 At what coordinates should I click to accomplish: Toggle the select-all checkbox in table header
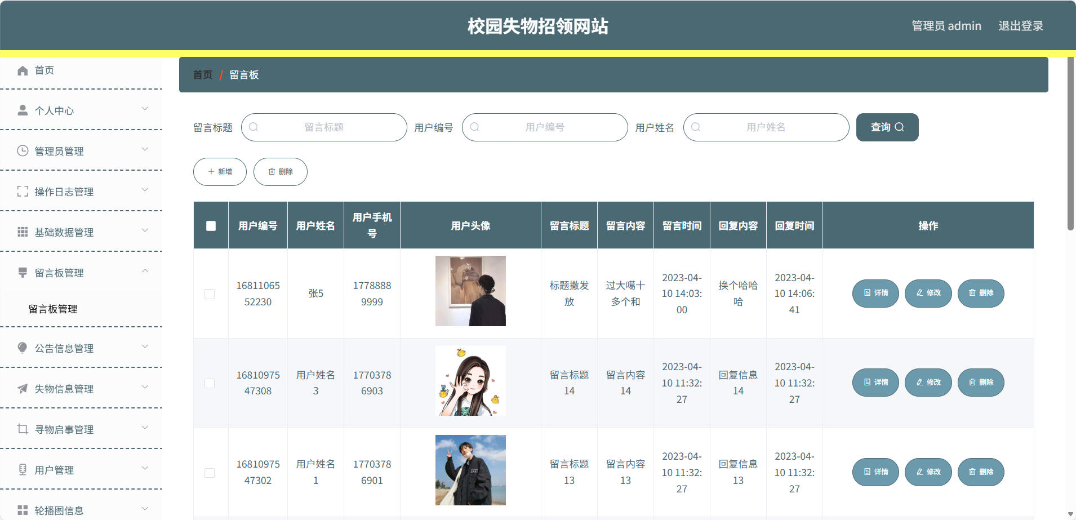tap(211, 226)
